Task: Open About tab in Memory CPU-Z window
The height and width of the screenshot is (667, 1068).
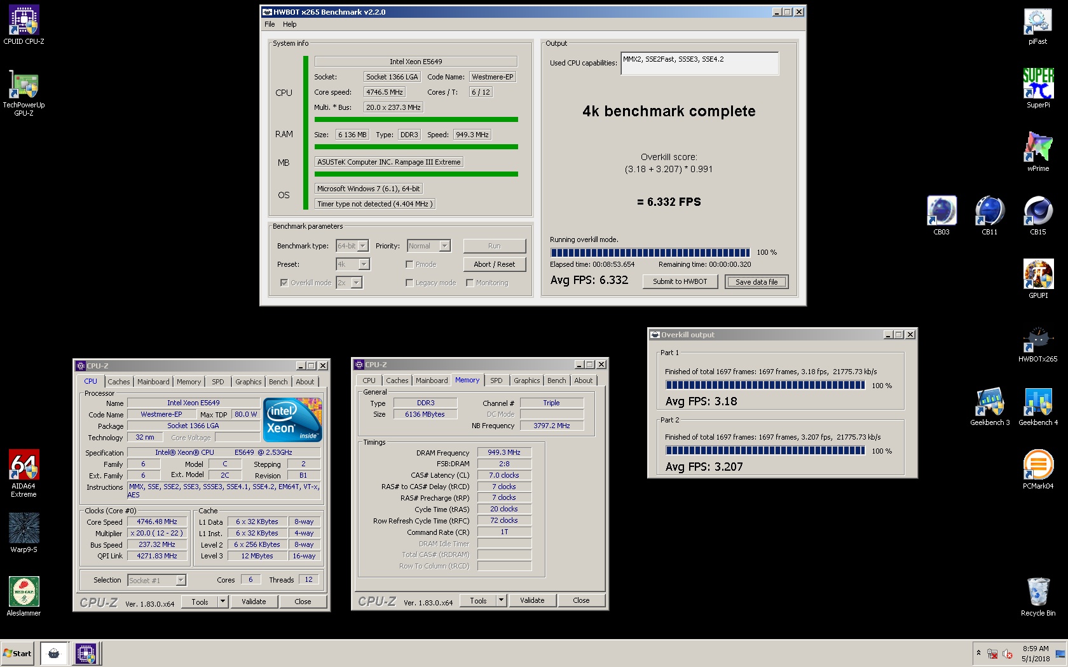Action: tap(584, 381)
